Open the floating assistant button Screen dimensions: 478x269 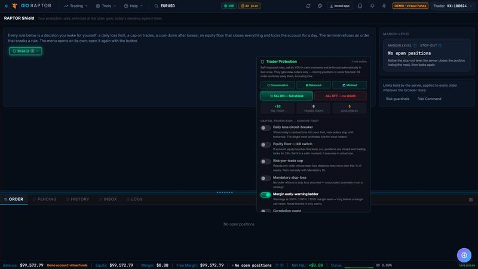coord(464,255)
